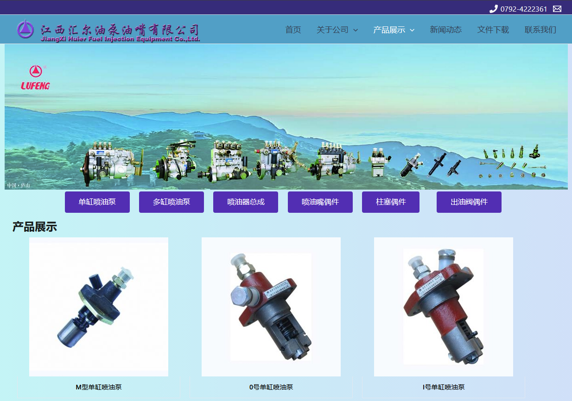
Task: Open the M型单缸喷油泵 product link
Action: click(x=99, y=387)
